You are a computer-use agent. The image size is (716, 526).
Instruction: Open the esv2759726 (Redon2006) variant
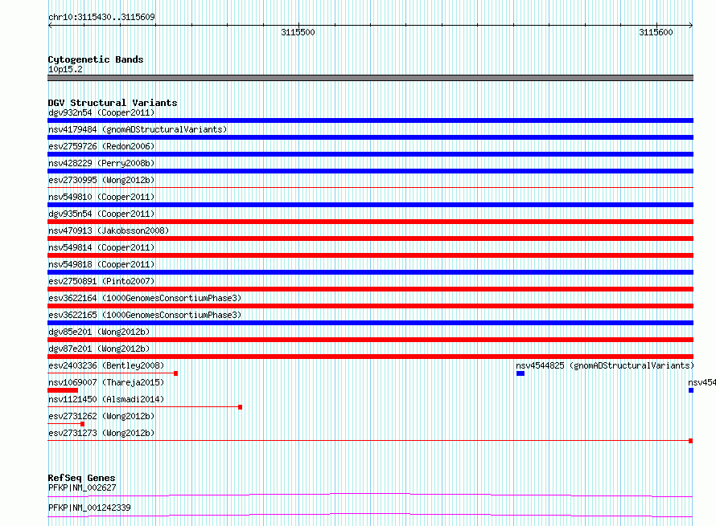click(x=101, y=146)
